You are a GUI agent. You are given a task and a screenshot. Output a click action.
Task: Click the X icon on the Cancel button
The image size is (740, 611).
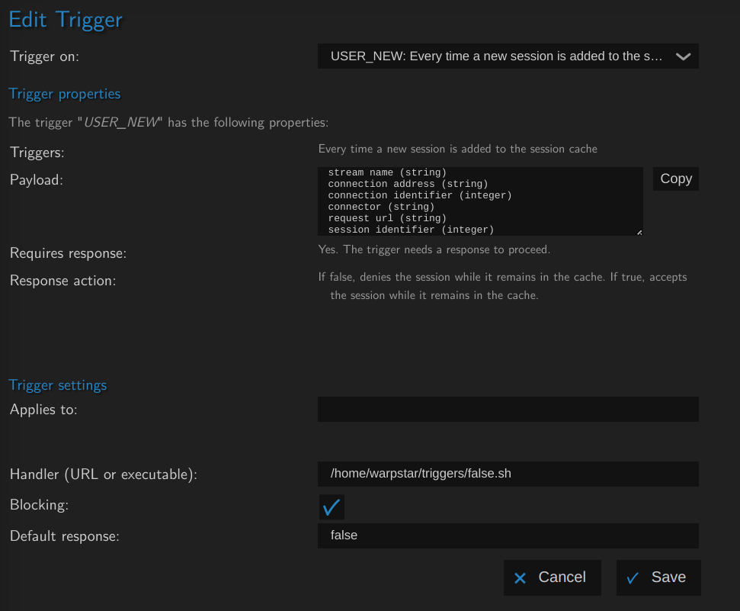pyautogui.click(x=521, y=578)
